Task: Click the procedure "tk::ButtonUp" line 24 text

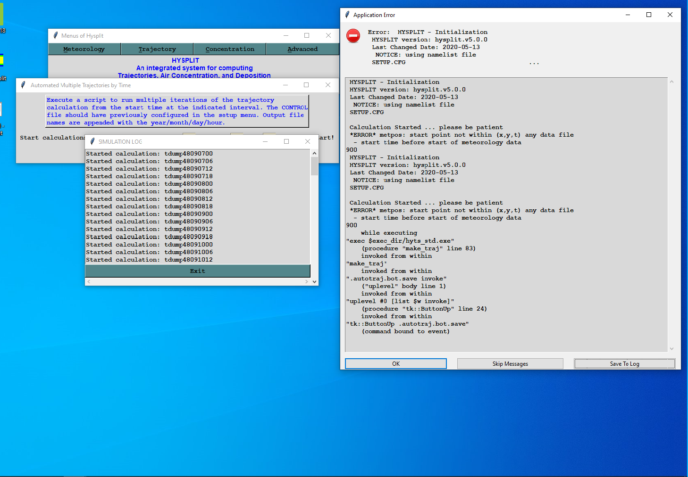Action: pyautogui.click(x=424, y=309)
